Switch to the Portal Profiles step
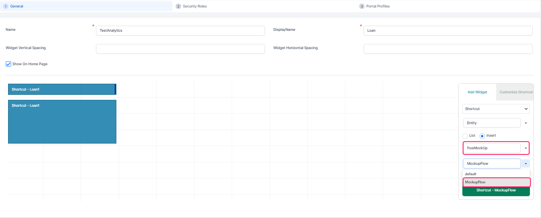This screenshot has width=541, height=218. point(378,6)
